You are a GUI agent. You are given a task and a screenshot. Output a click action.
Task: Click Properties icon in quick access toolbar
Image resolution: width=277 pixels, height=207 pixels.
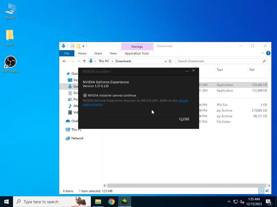pyautogui.click(x=72, y=46)
